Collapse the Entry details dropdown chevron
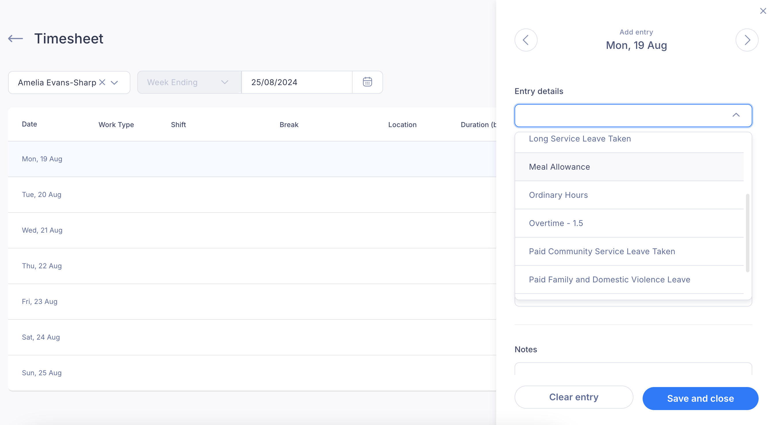773x425 pixels. (x=736, y=115)
